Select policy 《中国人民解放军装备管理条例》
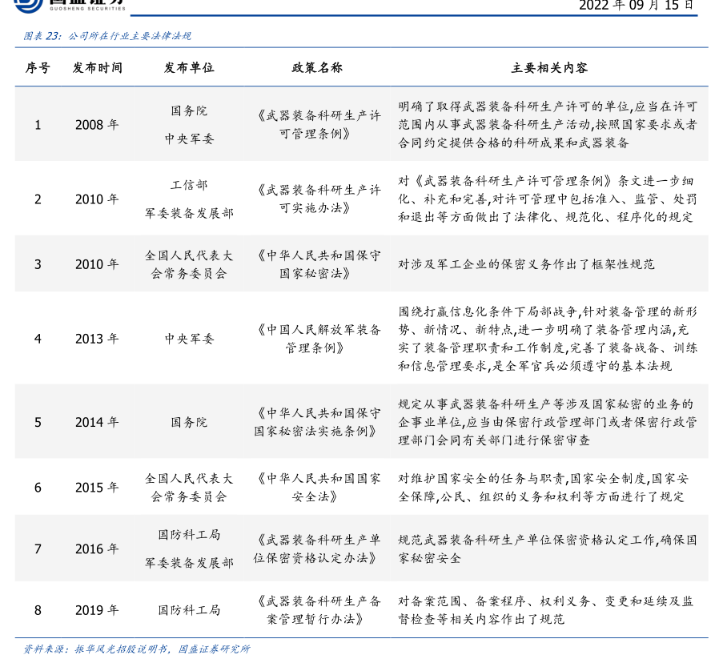 317,339
